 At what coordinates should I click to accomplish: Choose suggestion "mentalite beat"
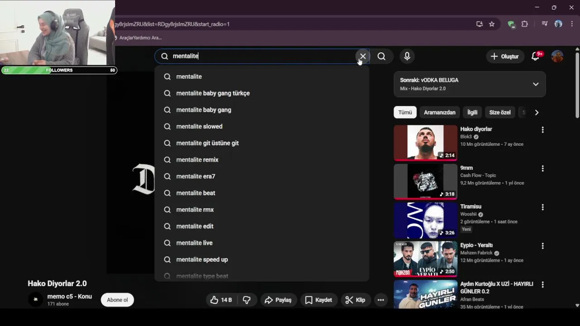(262, 193)
